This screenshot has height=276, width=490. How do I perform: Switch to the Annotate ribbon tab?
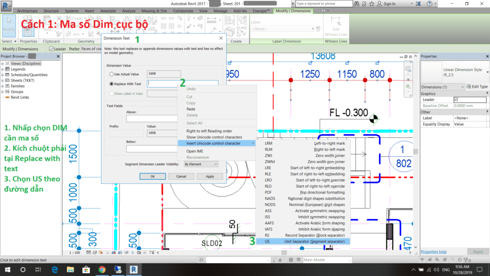click(109, 11)
